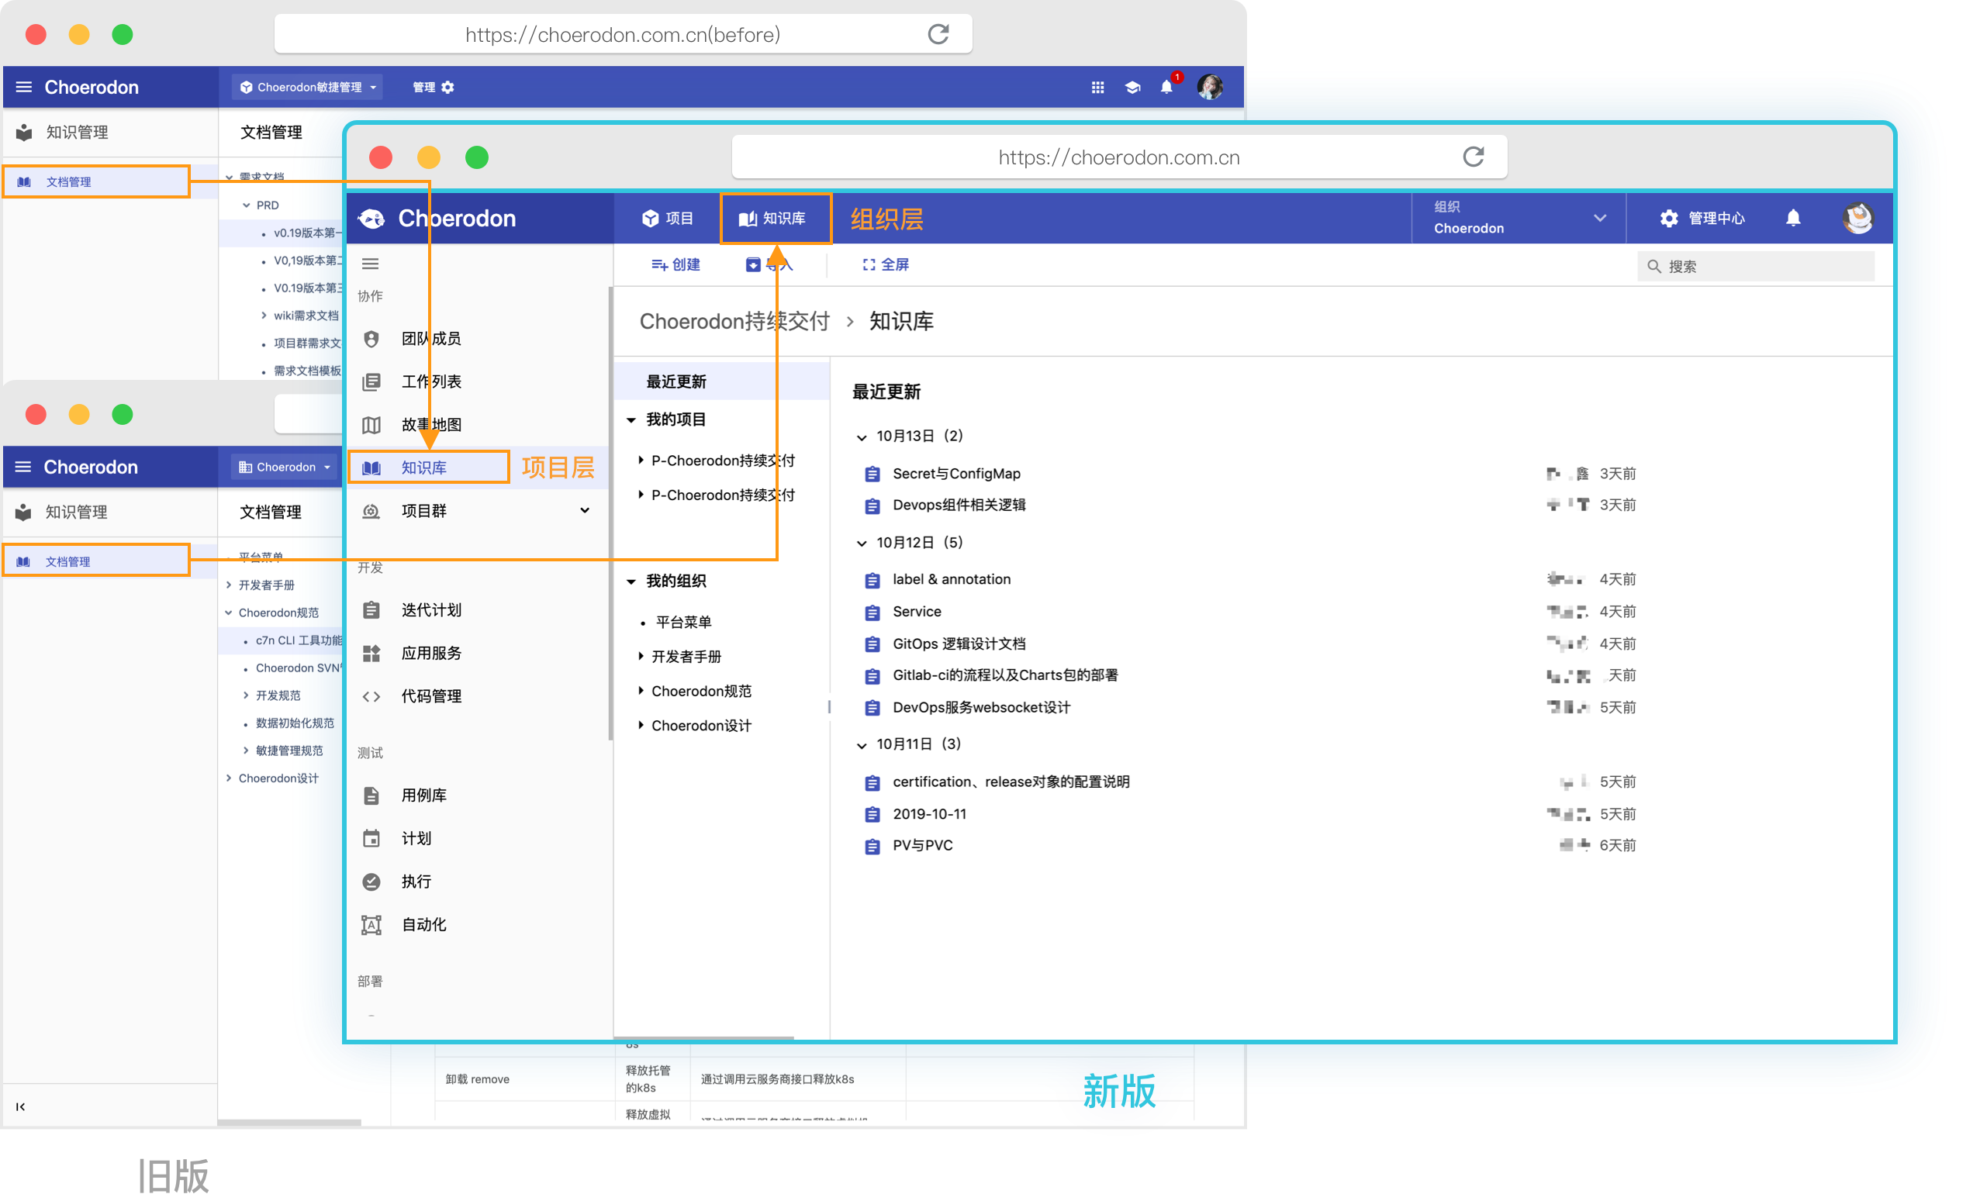
Task: Expand 开发者手册 in 我的组织 tree
Action: tap(641, 656)
